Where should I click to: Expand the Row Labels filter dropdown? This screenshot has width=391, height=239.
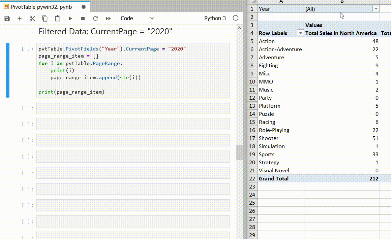[x=300, y=33]
